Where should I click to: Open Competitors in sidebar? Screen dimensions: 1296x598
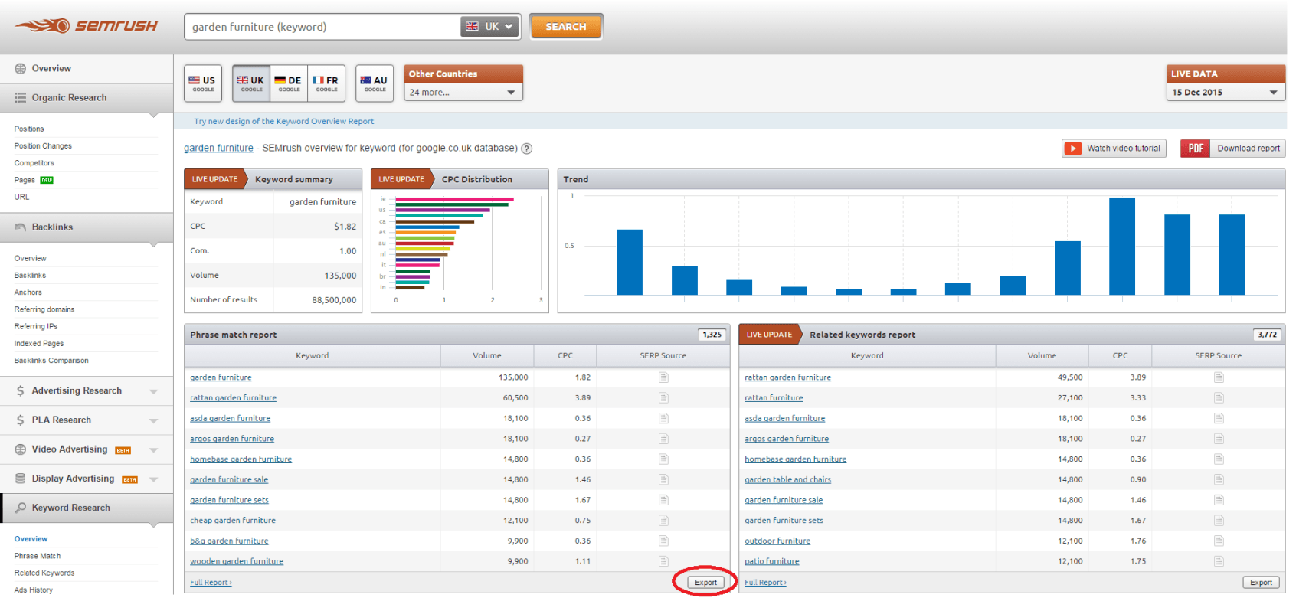pyautogui.click(x=34, y=163)
